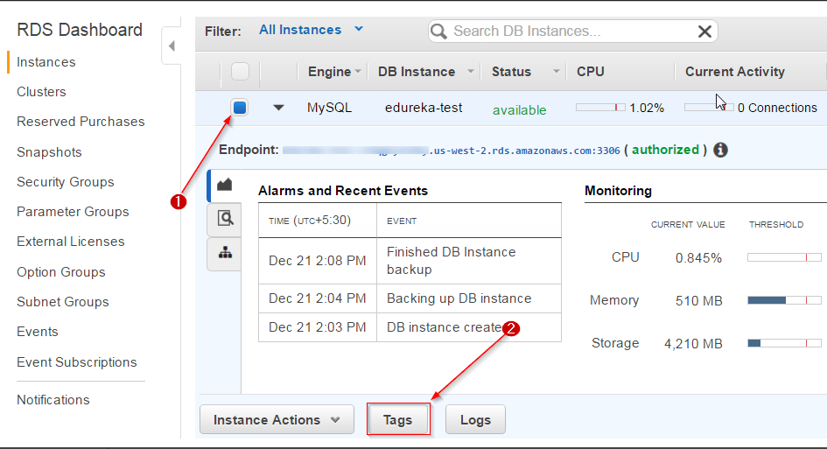Select the monitoring chart tab icon

(x=225, y=185)
